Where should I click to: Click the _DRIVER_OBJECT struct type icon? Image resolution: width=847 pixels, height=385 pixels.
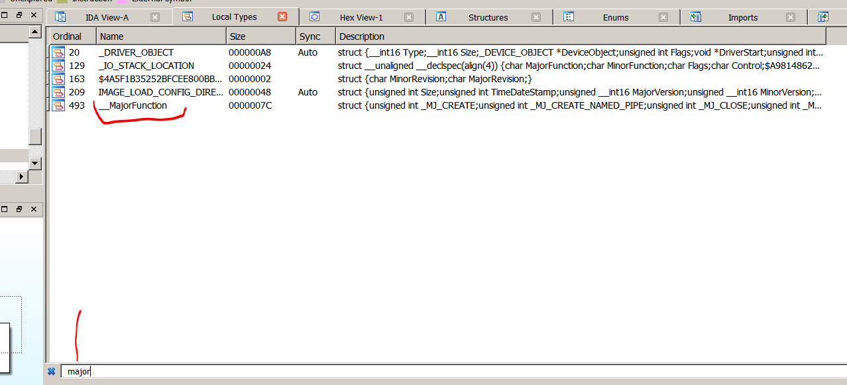58,53
